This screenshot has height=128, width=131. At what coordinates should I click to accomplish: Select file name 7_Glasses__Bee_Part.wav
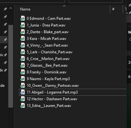[x=47, y=65]
